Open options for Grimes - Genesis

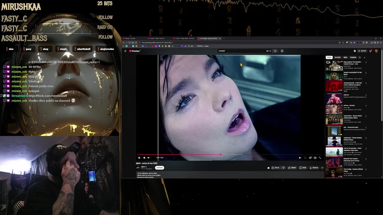point(366,106)
